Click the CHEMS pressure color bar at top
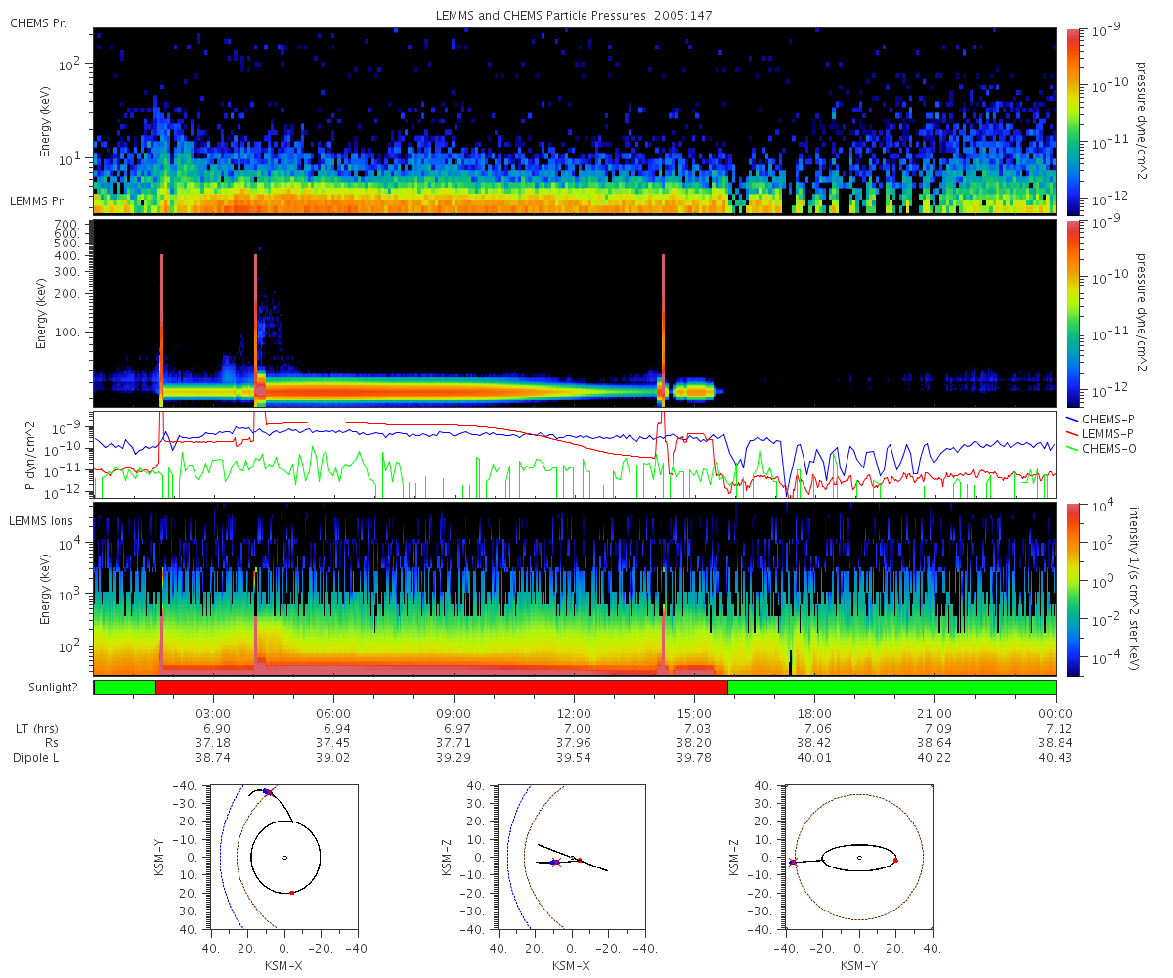This screenshot has width=1173, height=978. point(1074,120)
